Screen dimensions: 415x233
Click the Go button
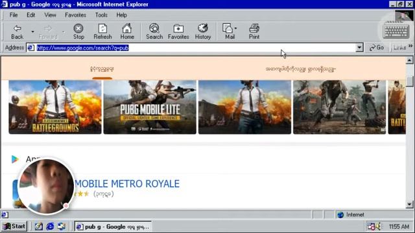click(x=377, y=48)
